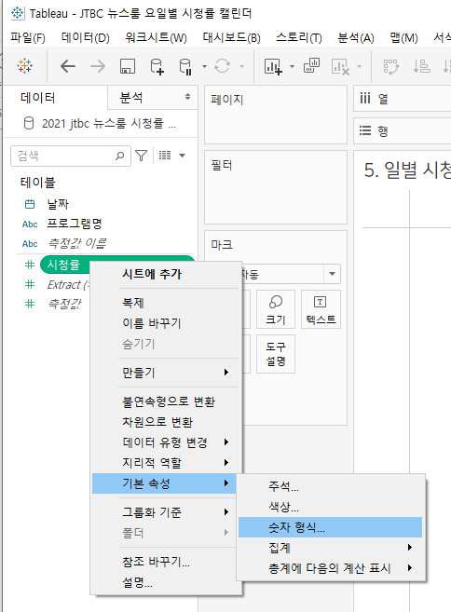
Task: Expand the 그룹화 기준 submenu
Action: click(x=165, y=512)
